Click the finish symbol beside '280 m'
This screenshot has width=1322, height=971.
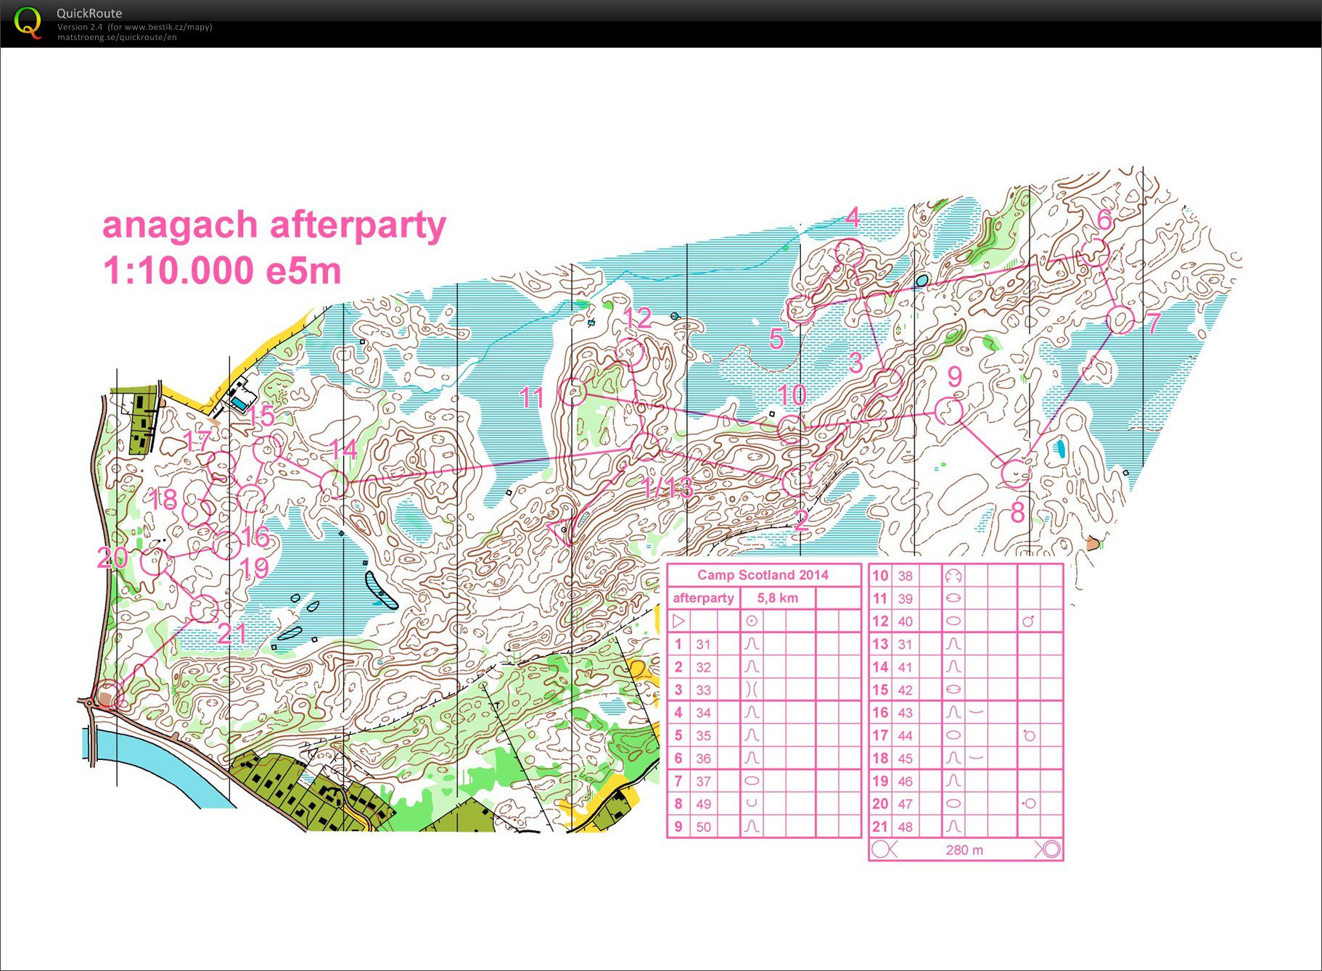point(1048,849)
